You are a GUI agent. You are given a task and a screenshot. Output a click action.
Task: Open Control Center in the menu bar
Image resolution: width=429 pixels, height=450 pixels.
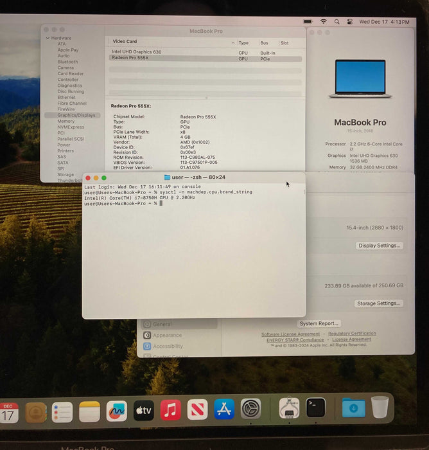350,21
